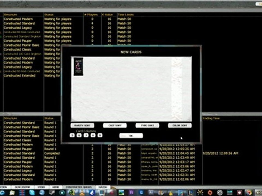Go to the Home tab

(x=56, y=187)
